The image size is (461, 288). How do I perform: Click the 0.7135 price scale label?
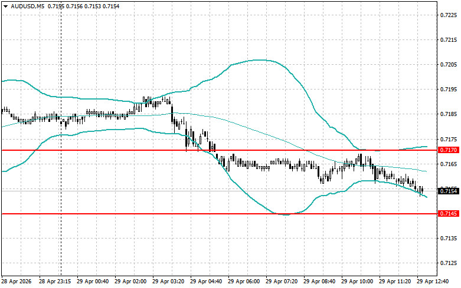coord(449,238)
